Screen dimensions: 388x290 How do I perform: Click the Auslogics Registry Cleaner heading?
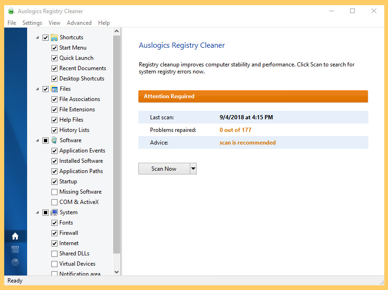(182, 45)
